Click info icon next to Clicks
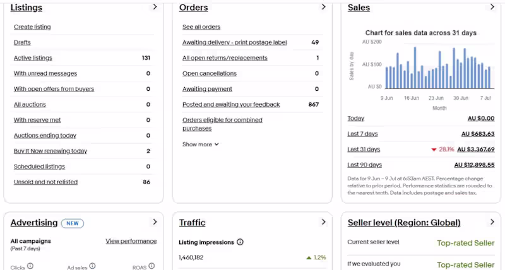 click(x=30, y=266)
